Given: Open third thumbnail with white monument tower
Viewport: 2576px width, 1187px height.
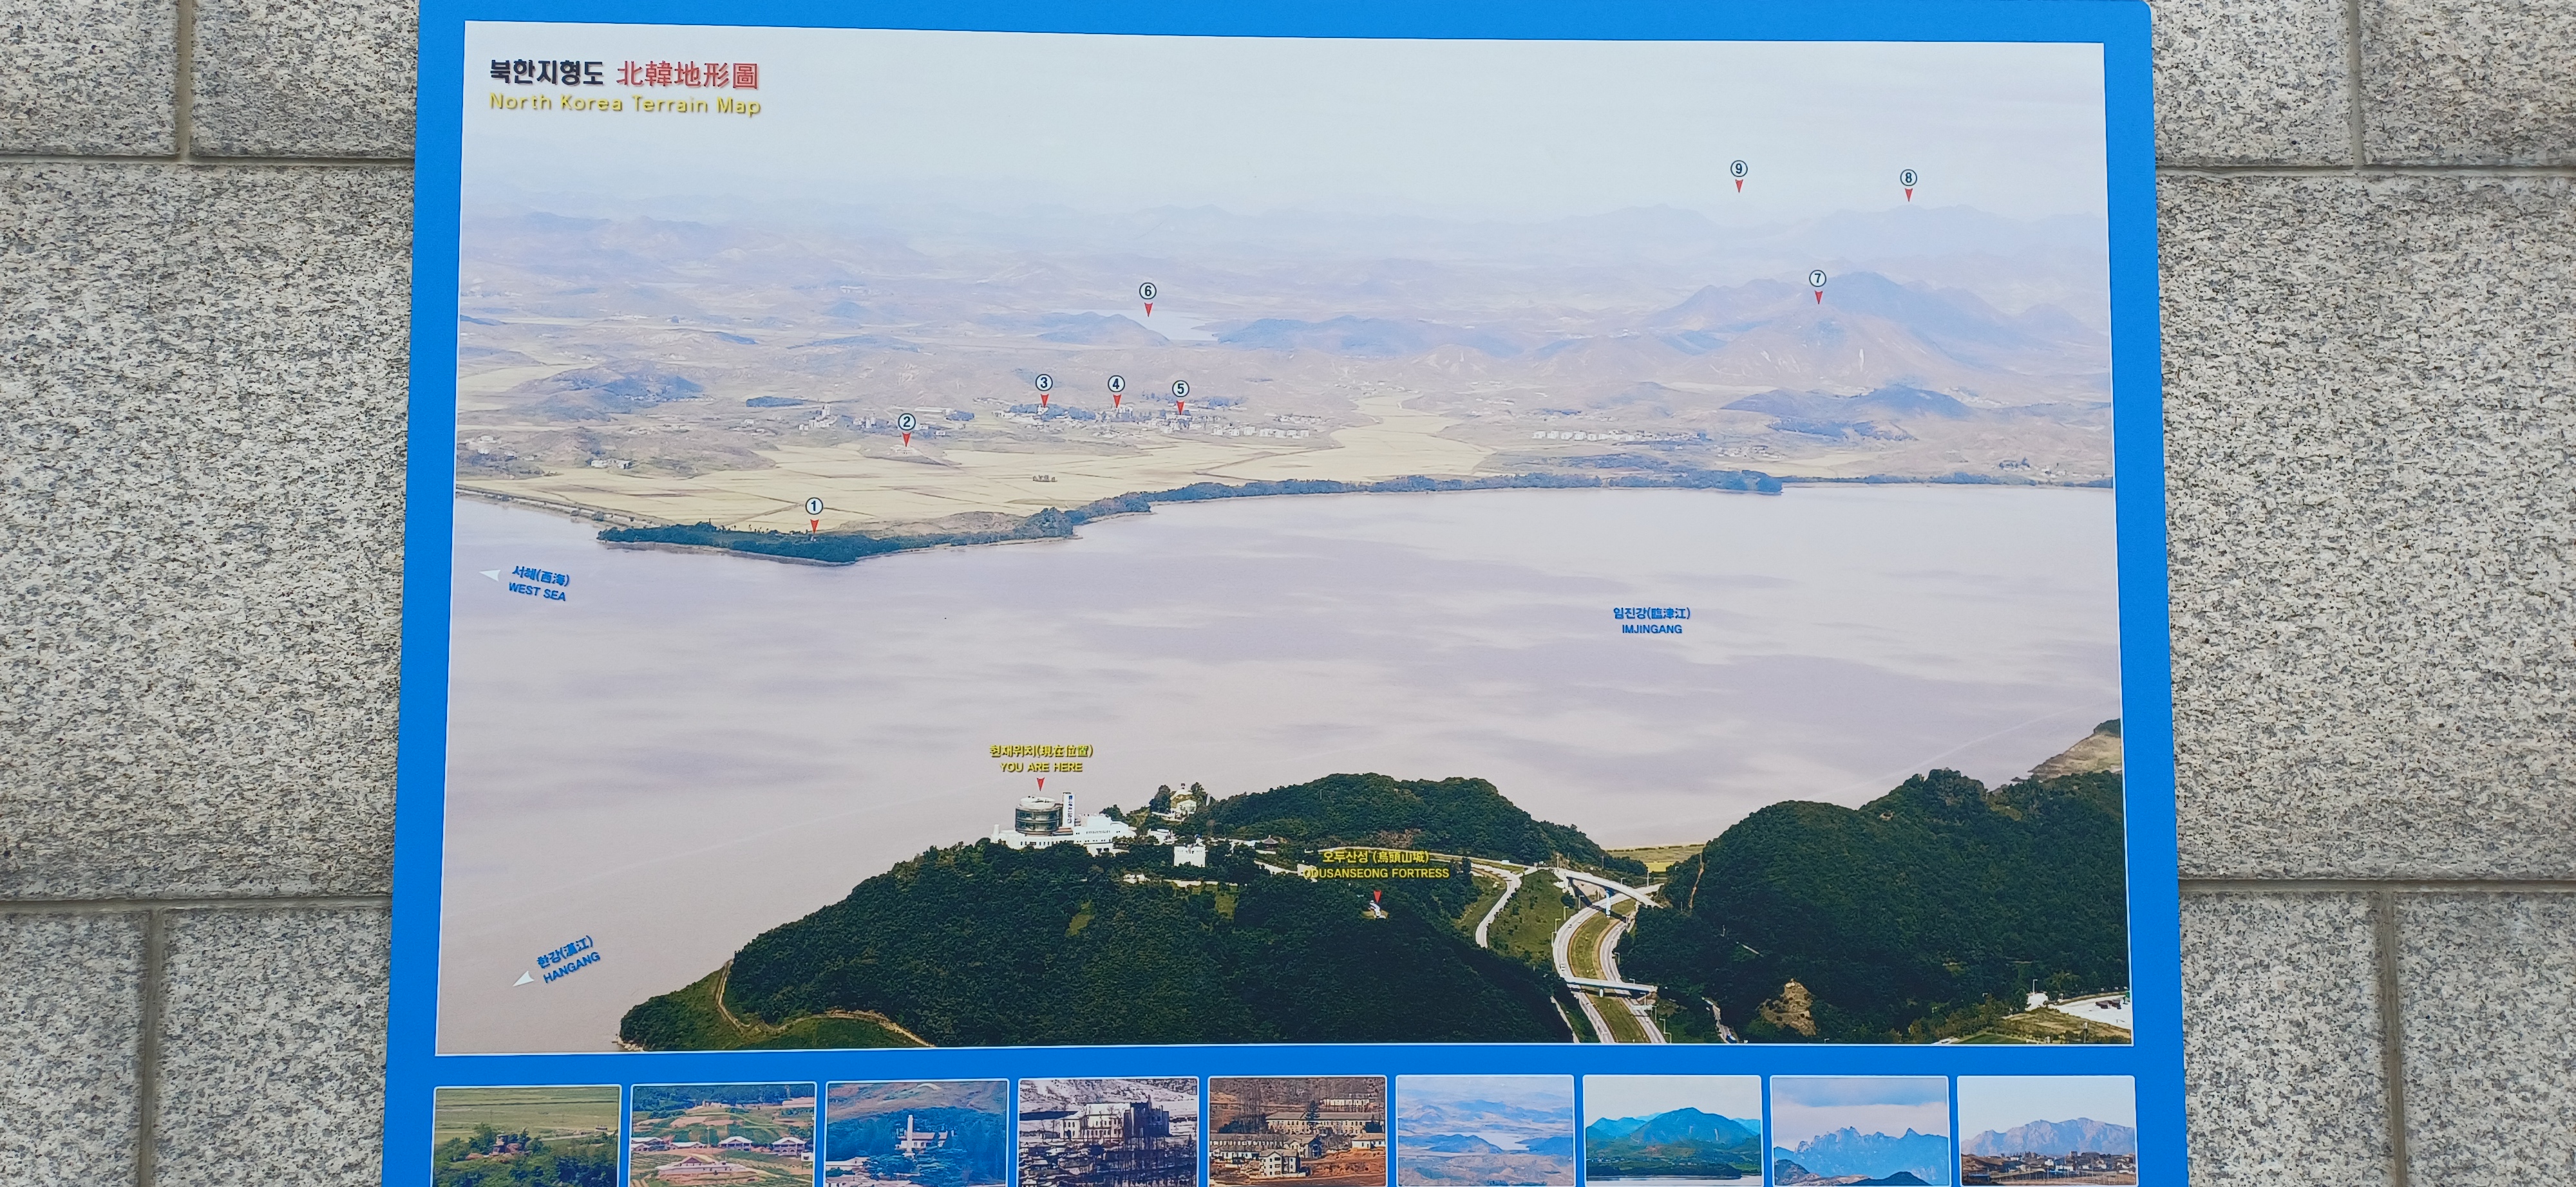Looking at the screenshot, I should click(916, 1134).
